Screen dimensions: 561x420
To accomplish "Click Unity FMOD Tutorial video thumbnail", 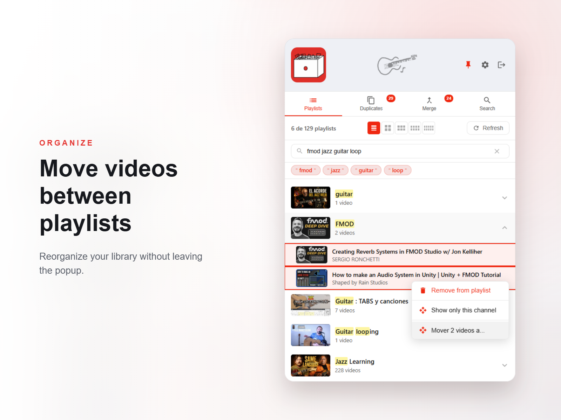I will click(x=312, y=278).
